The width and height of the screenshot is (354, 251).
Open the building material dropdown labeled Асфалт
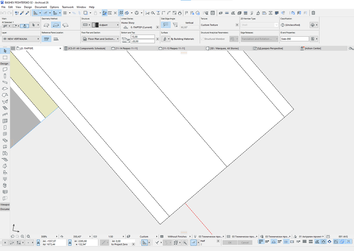[x=105, y=25]
